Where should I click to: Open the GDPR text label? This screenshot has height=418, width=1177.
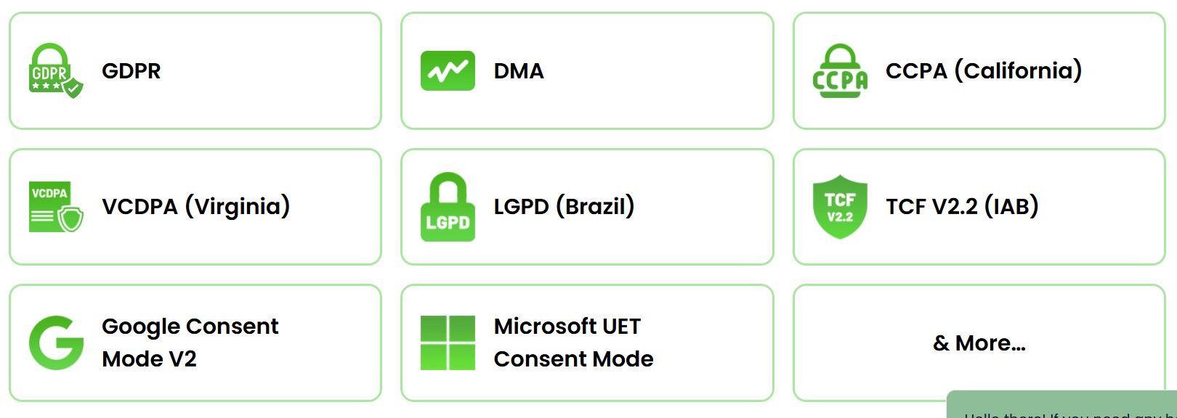point(132,70)
